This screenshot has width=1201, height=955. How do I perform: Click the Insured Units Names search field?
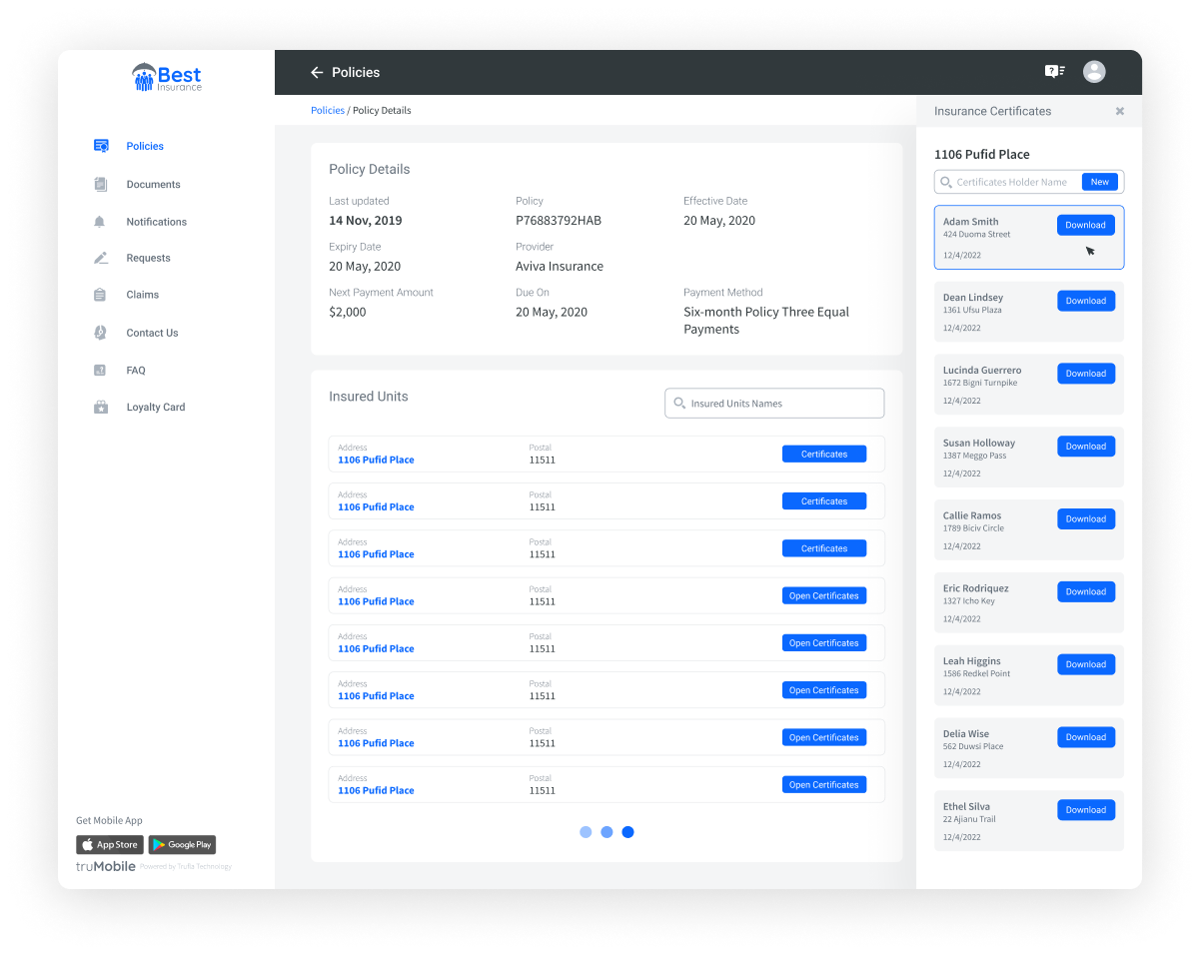(774, 404)
